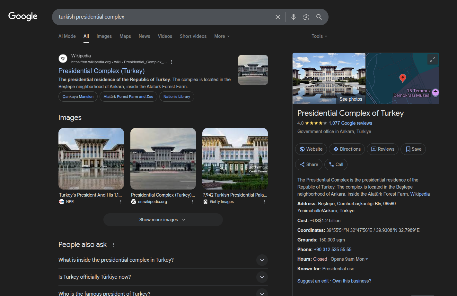Image resolution: width=457 pixels, height=296 pixels.
Task: Open the Getty Images thumbnail
Action: (x=235, y=159)
